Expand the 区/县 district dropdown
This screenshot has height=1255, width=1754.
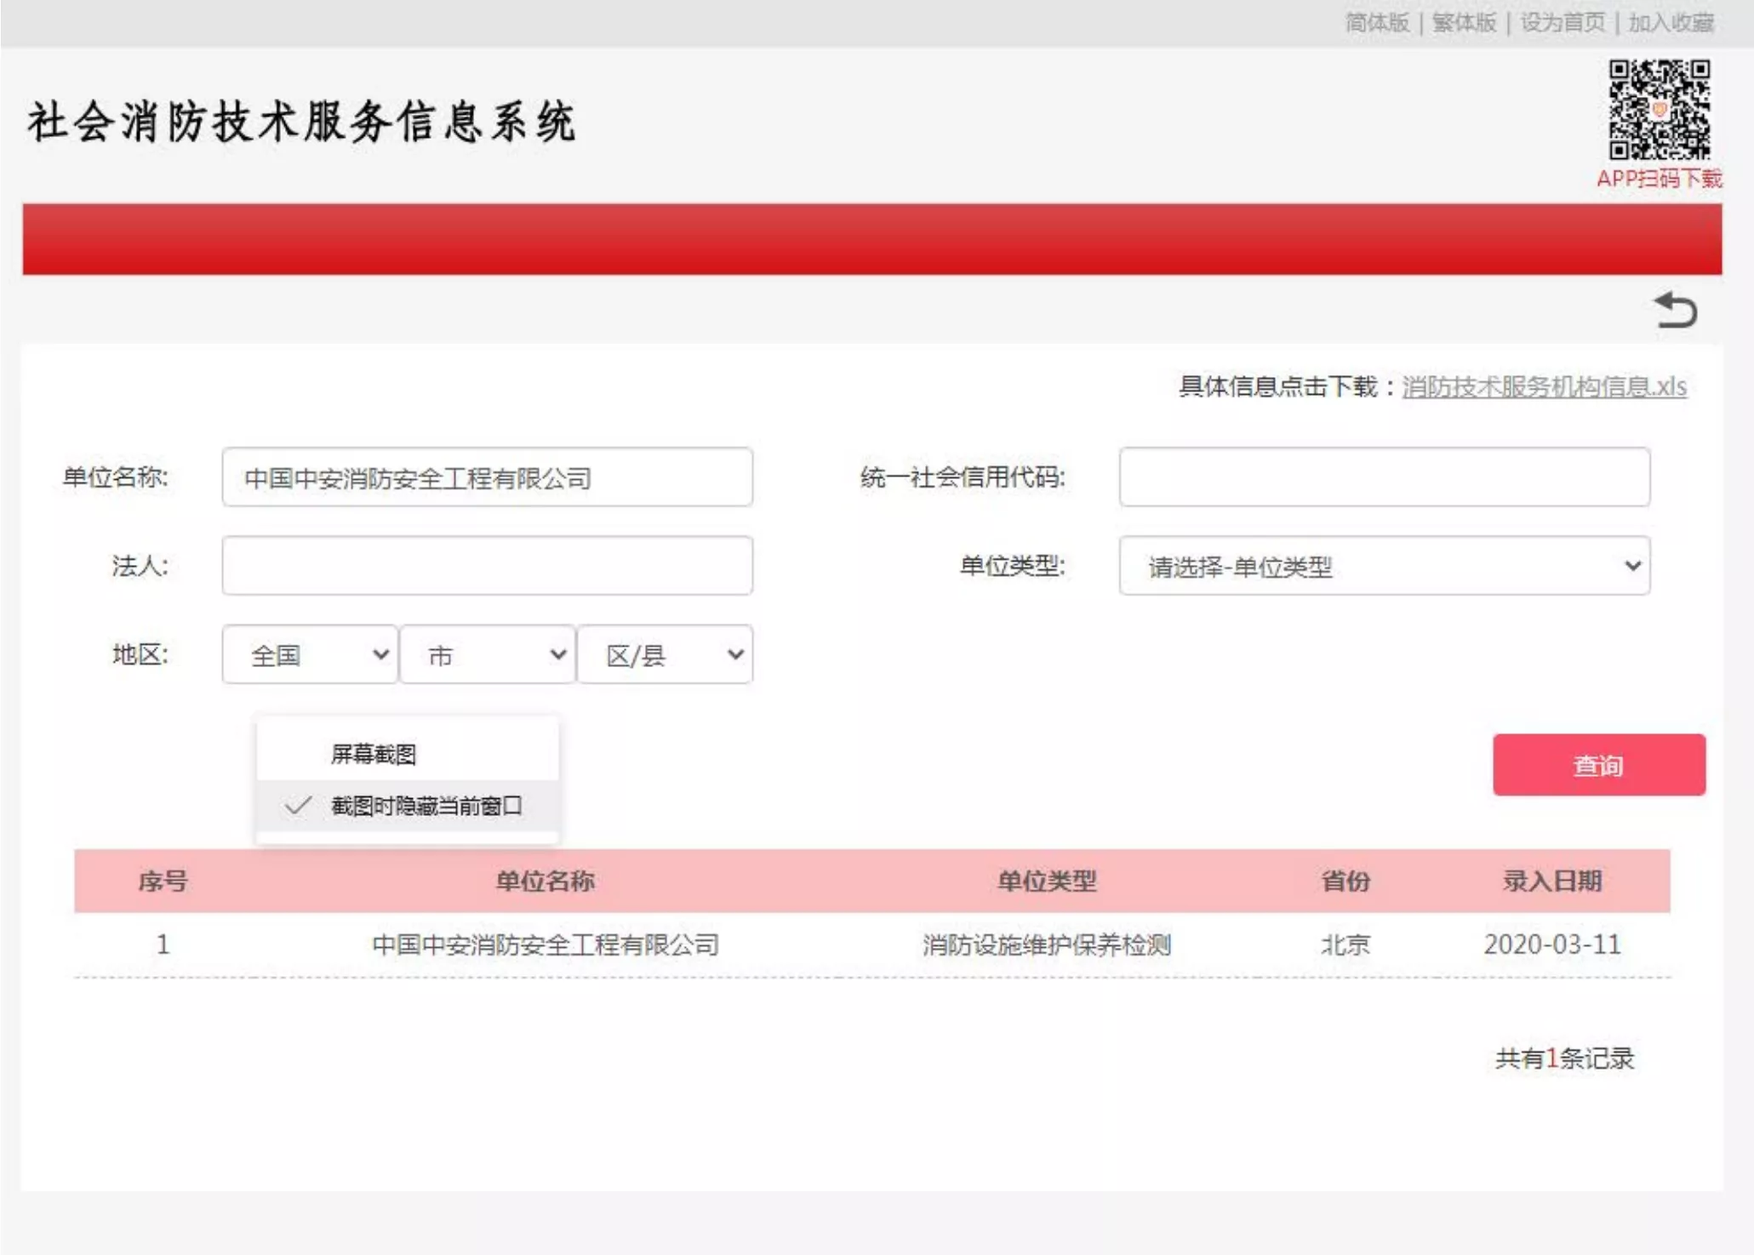665,654
